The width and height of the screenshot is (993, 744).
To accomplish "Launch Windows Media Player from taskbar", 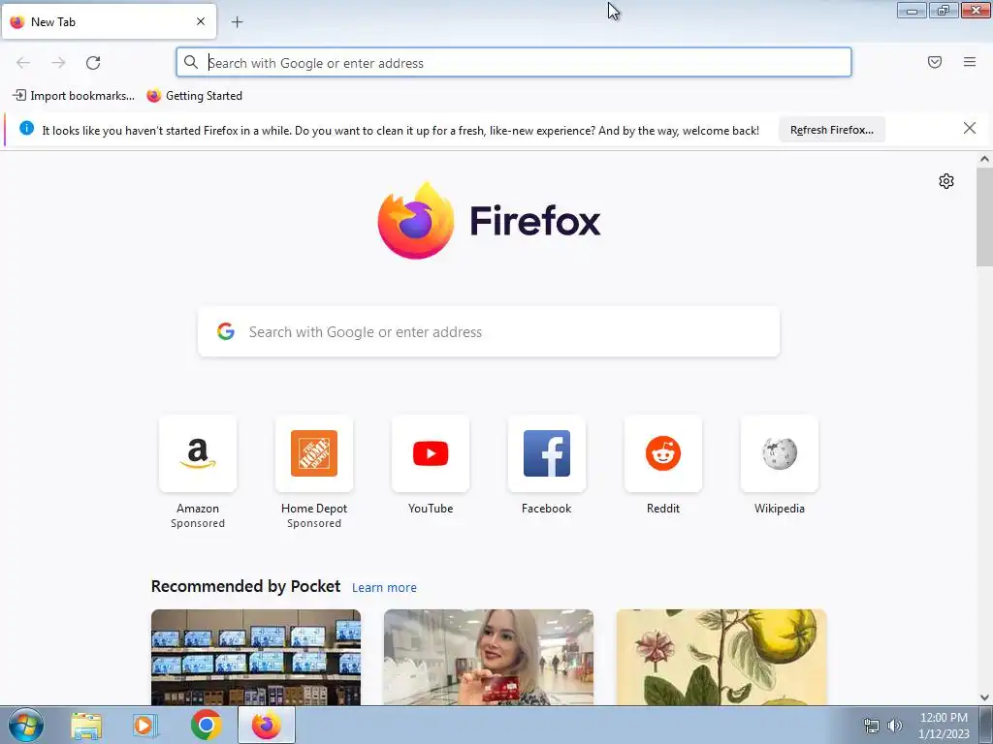I will pos(145,726).
